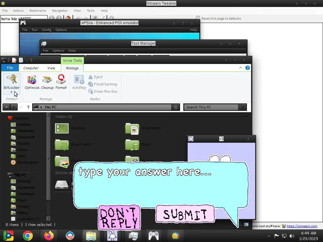Collapse the Folders (6) group
Viewport: 323px width, 242px height.
246,117
